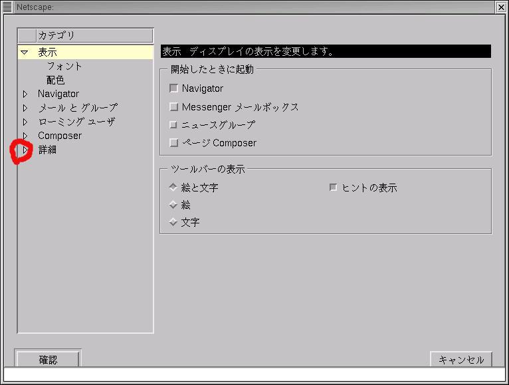Choose the 絵 only toolbar option
This screenshot has width=509, height=385.
(173, 205)
